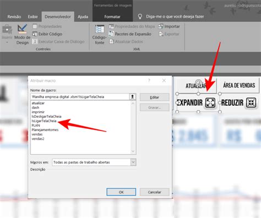Image resolution: width=261 pixels, height=218 pixels.
Task: Select the PLAN macro
Action: (x=36, y=126)
